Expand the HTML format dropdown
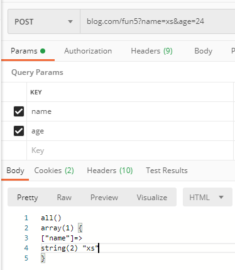The width and height of the screenshot is (235, 270). [x=207, y=197]
